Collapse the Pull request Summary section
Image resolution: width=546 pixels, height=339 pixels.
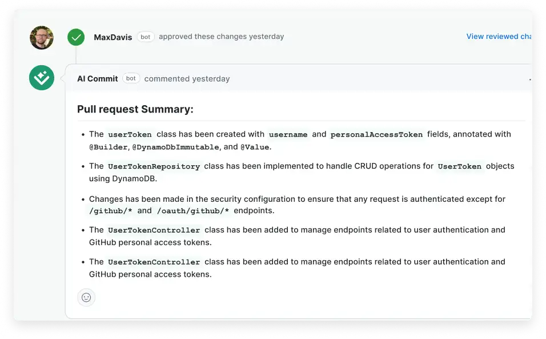(135, 109)
